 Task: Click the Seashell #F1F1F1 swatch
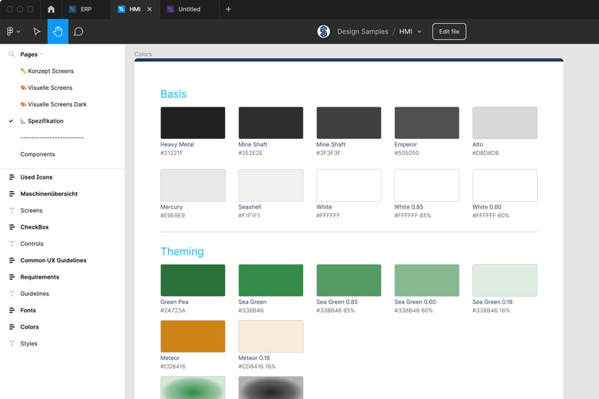pos(270,185)
